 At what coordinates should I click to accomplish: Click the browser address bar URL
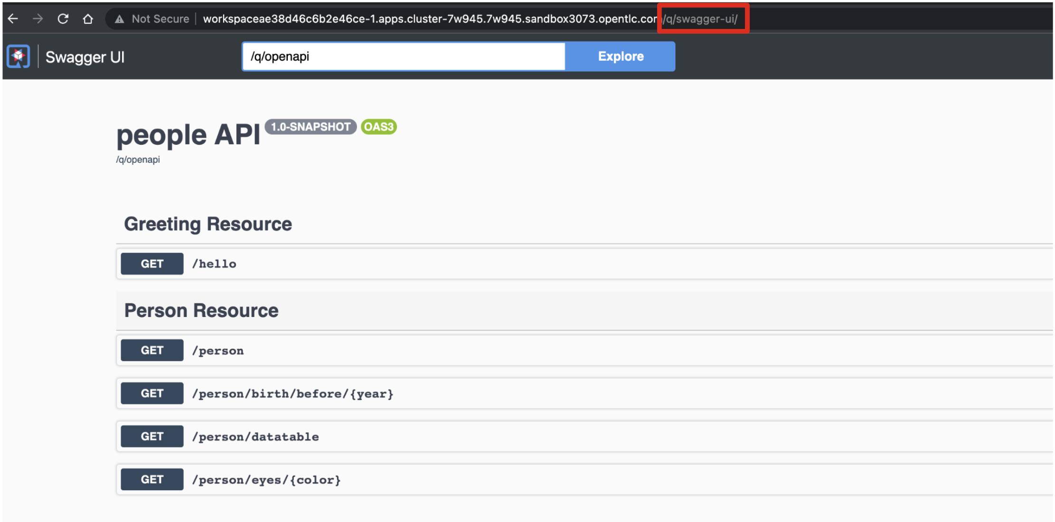[427, 19]
